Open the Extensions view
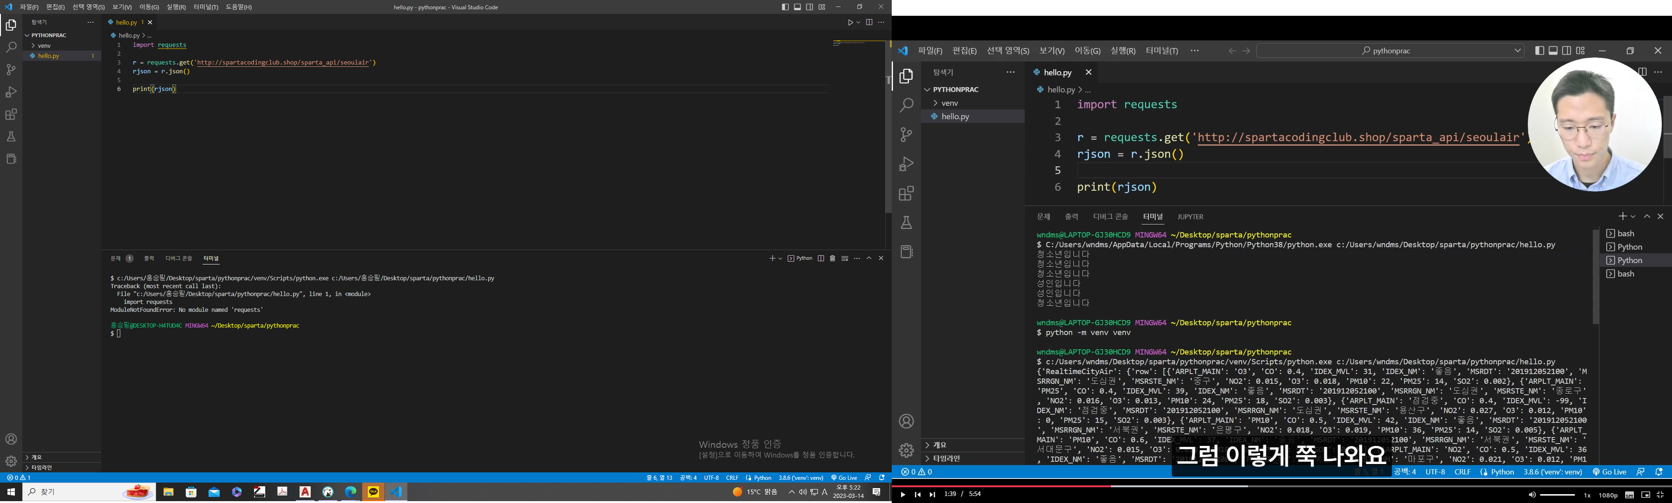This screenshot has width=1672, height=503. pyautogui.click(x=11, y=115)
